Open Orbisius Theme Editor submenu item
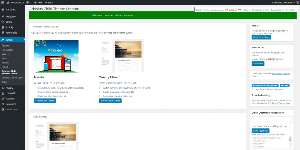The image size is (300, 150). 12,78
